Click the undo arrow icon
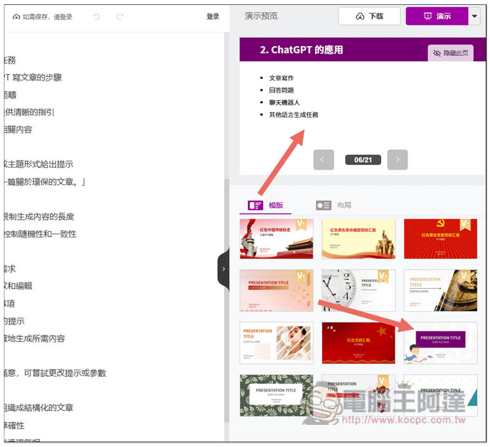 [x=97, y=17]
